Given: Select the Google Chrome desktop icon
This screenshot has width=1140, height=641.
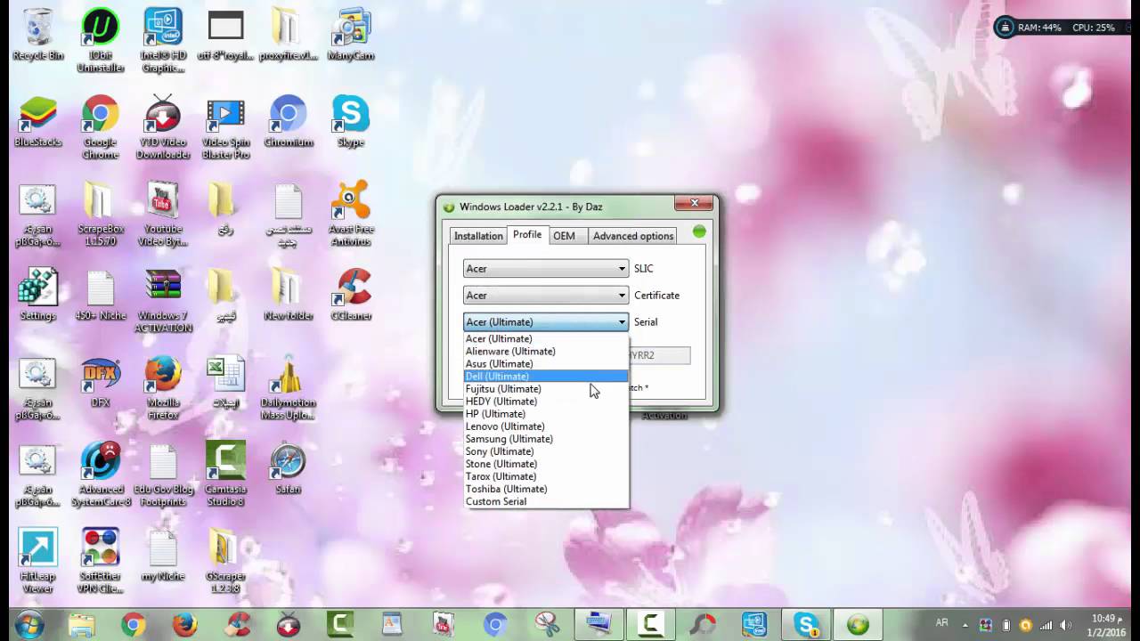Looking at the screenshot, I should pyautogui.click(x=100, y=127).
